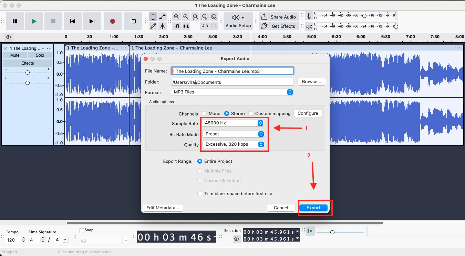The width and height of the screenshot is (465, 256).
Task: Silence the selected audio
Action: point(186,26)
